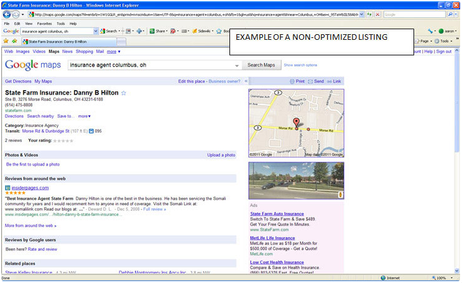Viewport: 462px width, 283px height.
Task: Click the insiderpages.com favicon
Action: (7, 188)
